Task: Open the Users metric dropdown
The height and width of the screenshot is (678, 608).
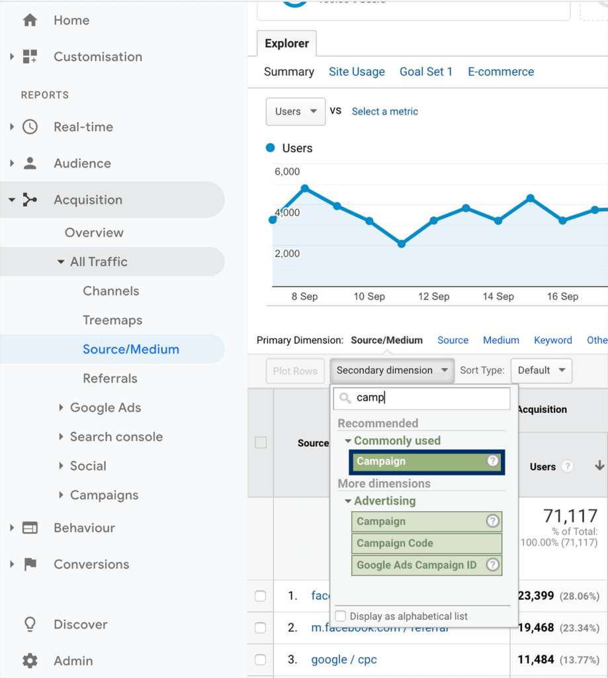Action: [295, 111]
